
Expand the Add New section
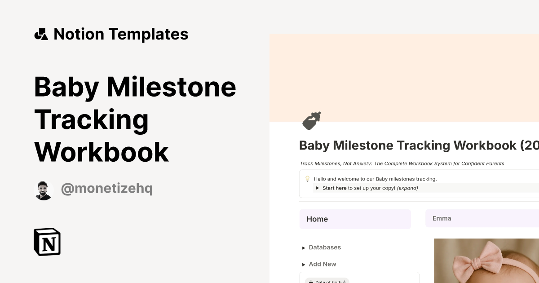tap(322, 264)
